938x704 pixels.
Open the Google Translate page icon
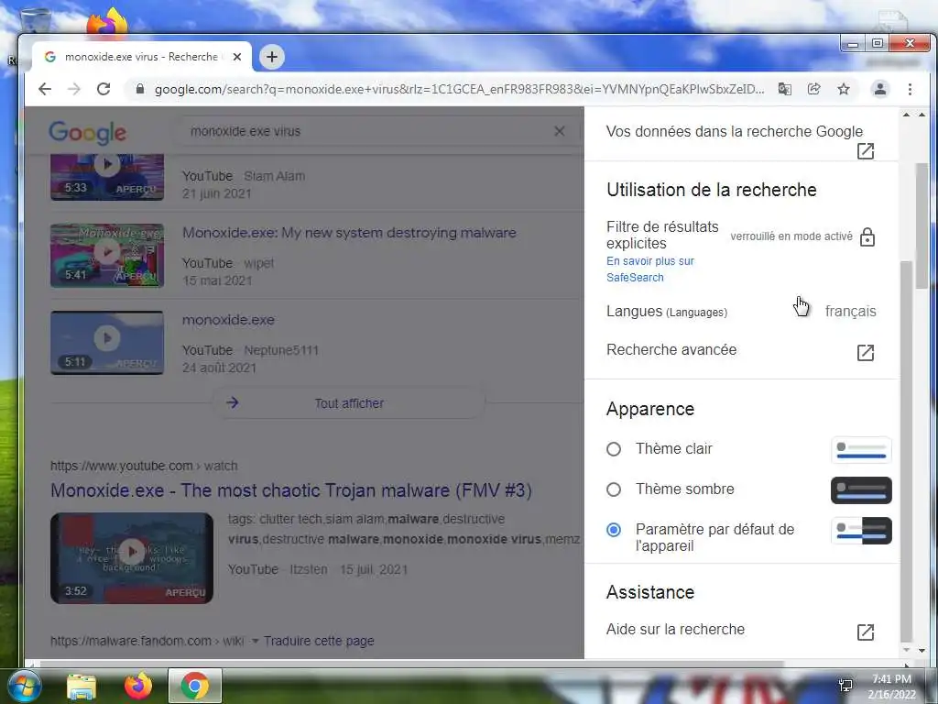click(784, 89)
